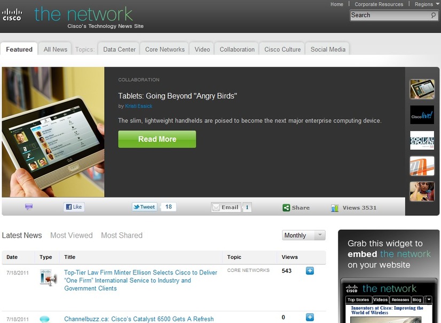This screenshot has width=441, height=323.
Task: Click the CORE NETWORKS topic cell
Action: click(248, 270)
